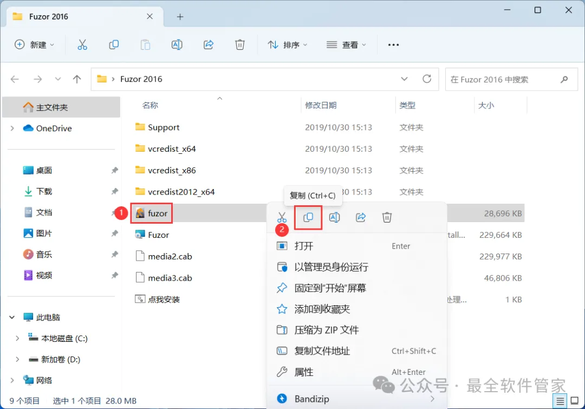Go up one folder level

click(x=77, y=79)
